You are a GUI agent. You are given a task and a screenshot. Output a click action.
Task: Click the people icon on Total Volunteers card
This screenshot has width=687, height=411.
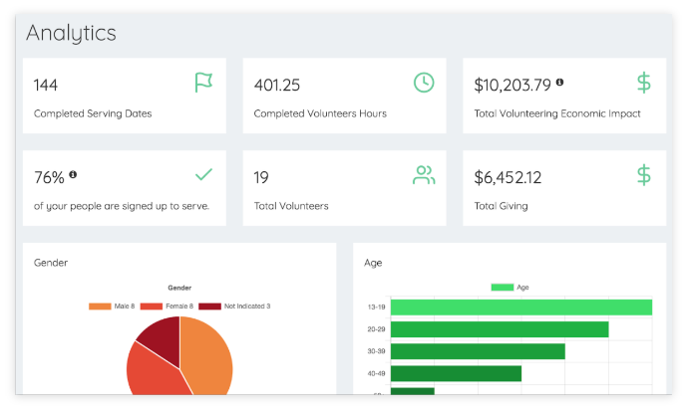tap(424, 175)
